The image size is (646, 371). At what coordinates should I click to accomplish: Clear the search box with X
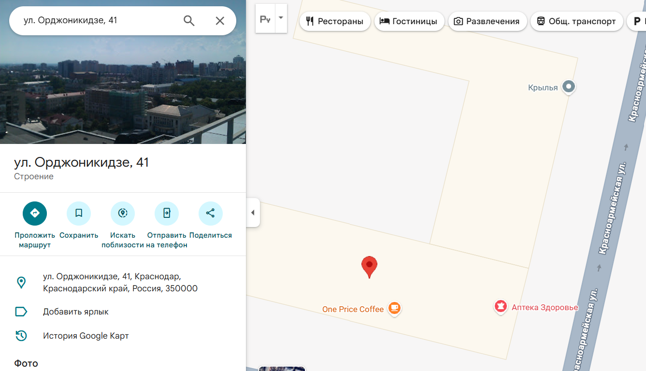(x=220, y=21)
